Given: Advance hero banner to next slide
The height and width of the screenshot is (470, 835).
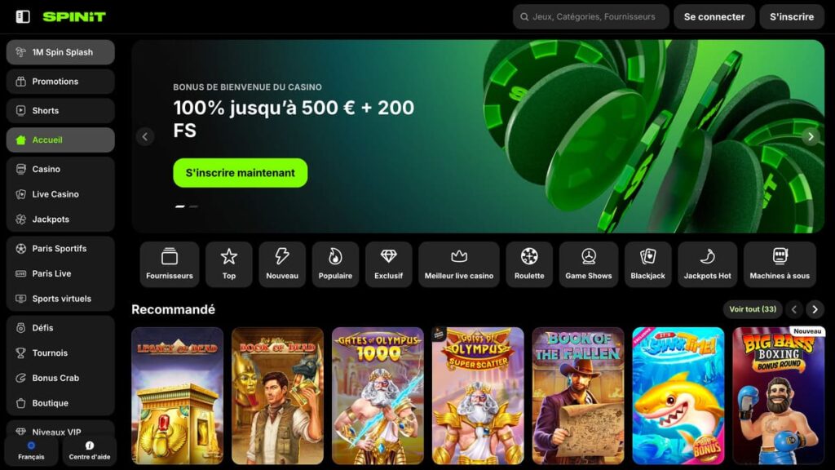Looking at the screenshot, I should pyautogui.click(x=811, y=136).
